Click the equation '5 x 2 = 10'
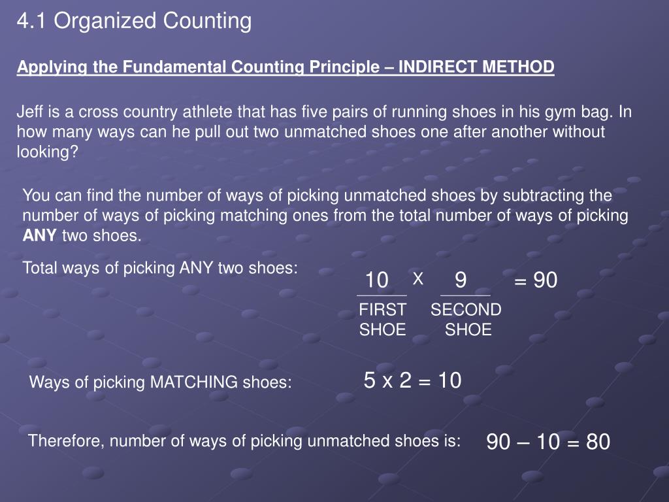 413,380
